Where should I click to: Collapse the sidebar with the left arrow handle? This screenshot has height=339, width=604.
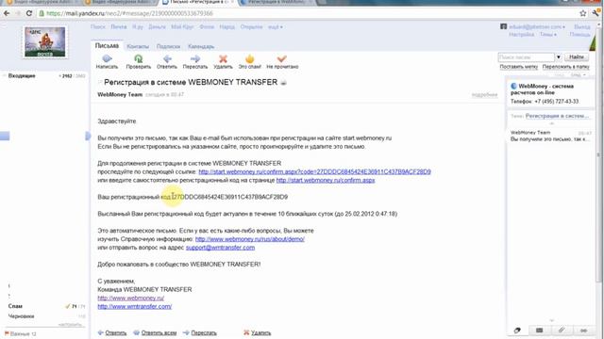click(88, 136)
